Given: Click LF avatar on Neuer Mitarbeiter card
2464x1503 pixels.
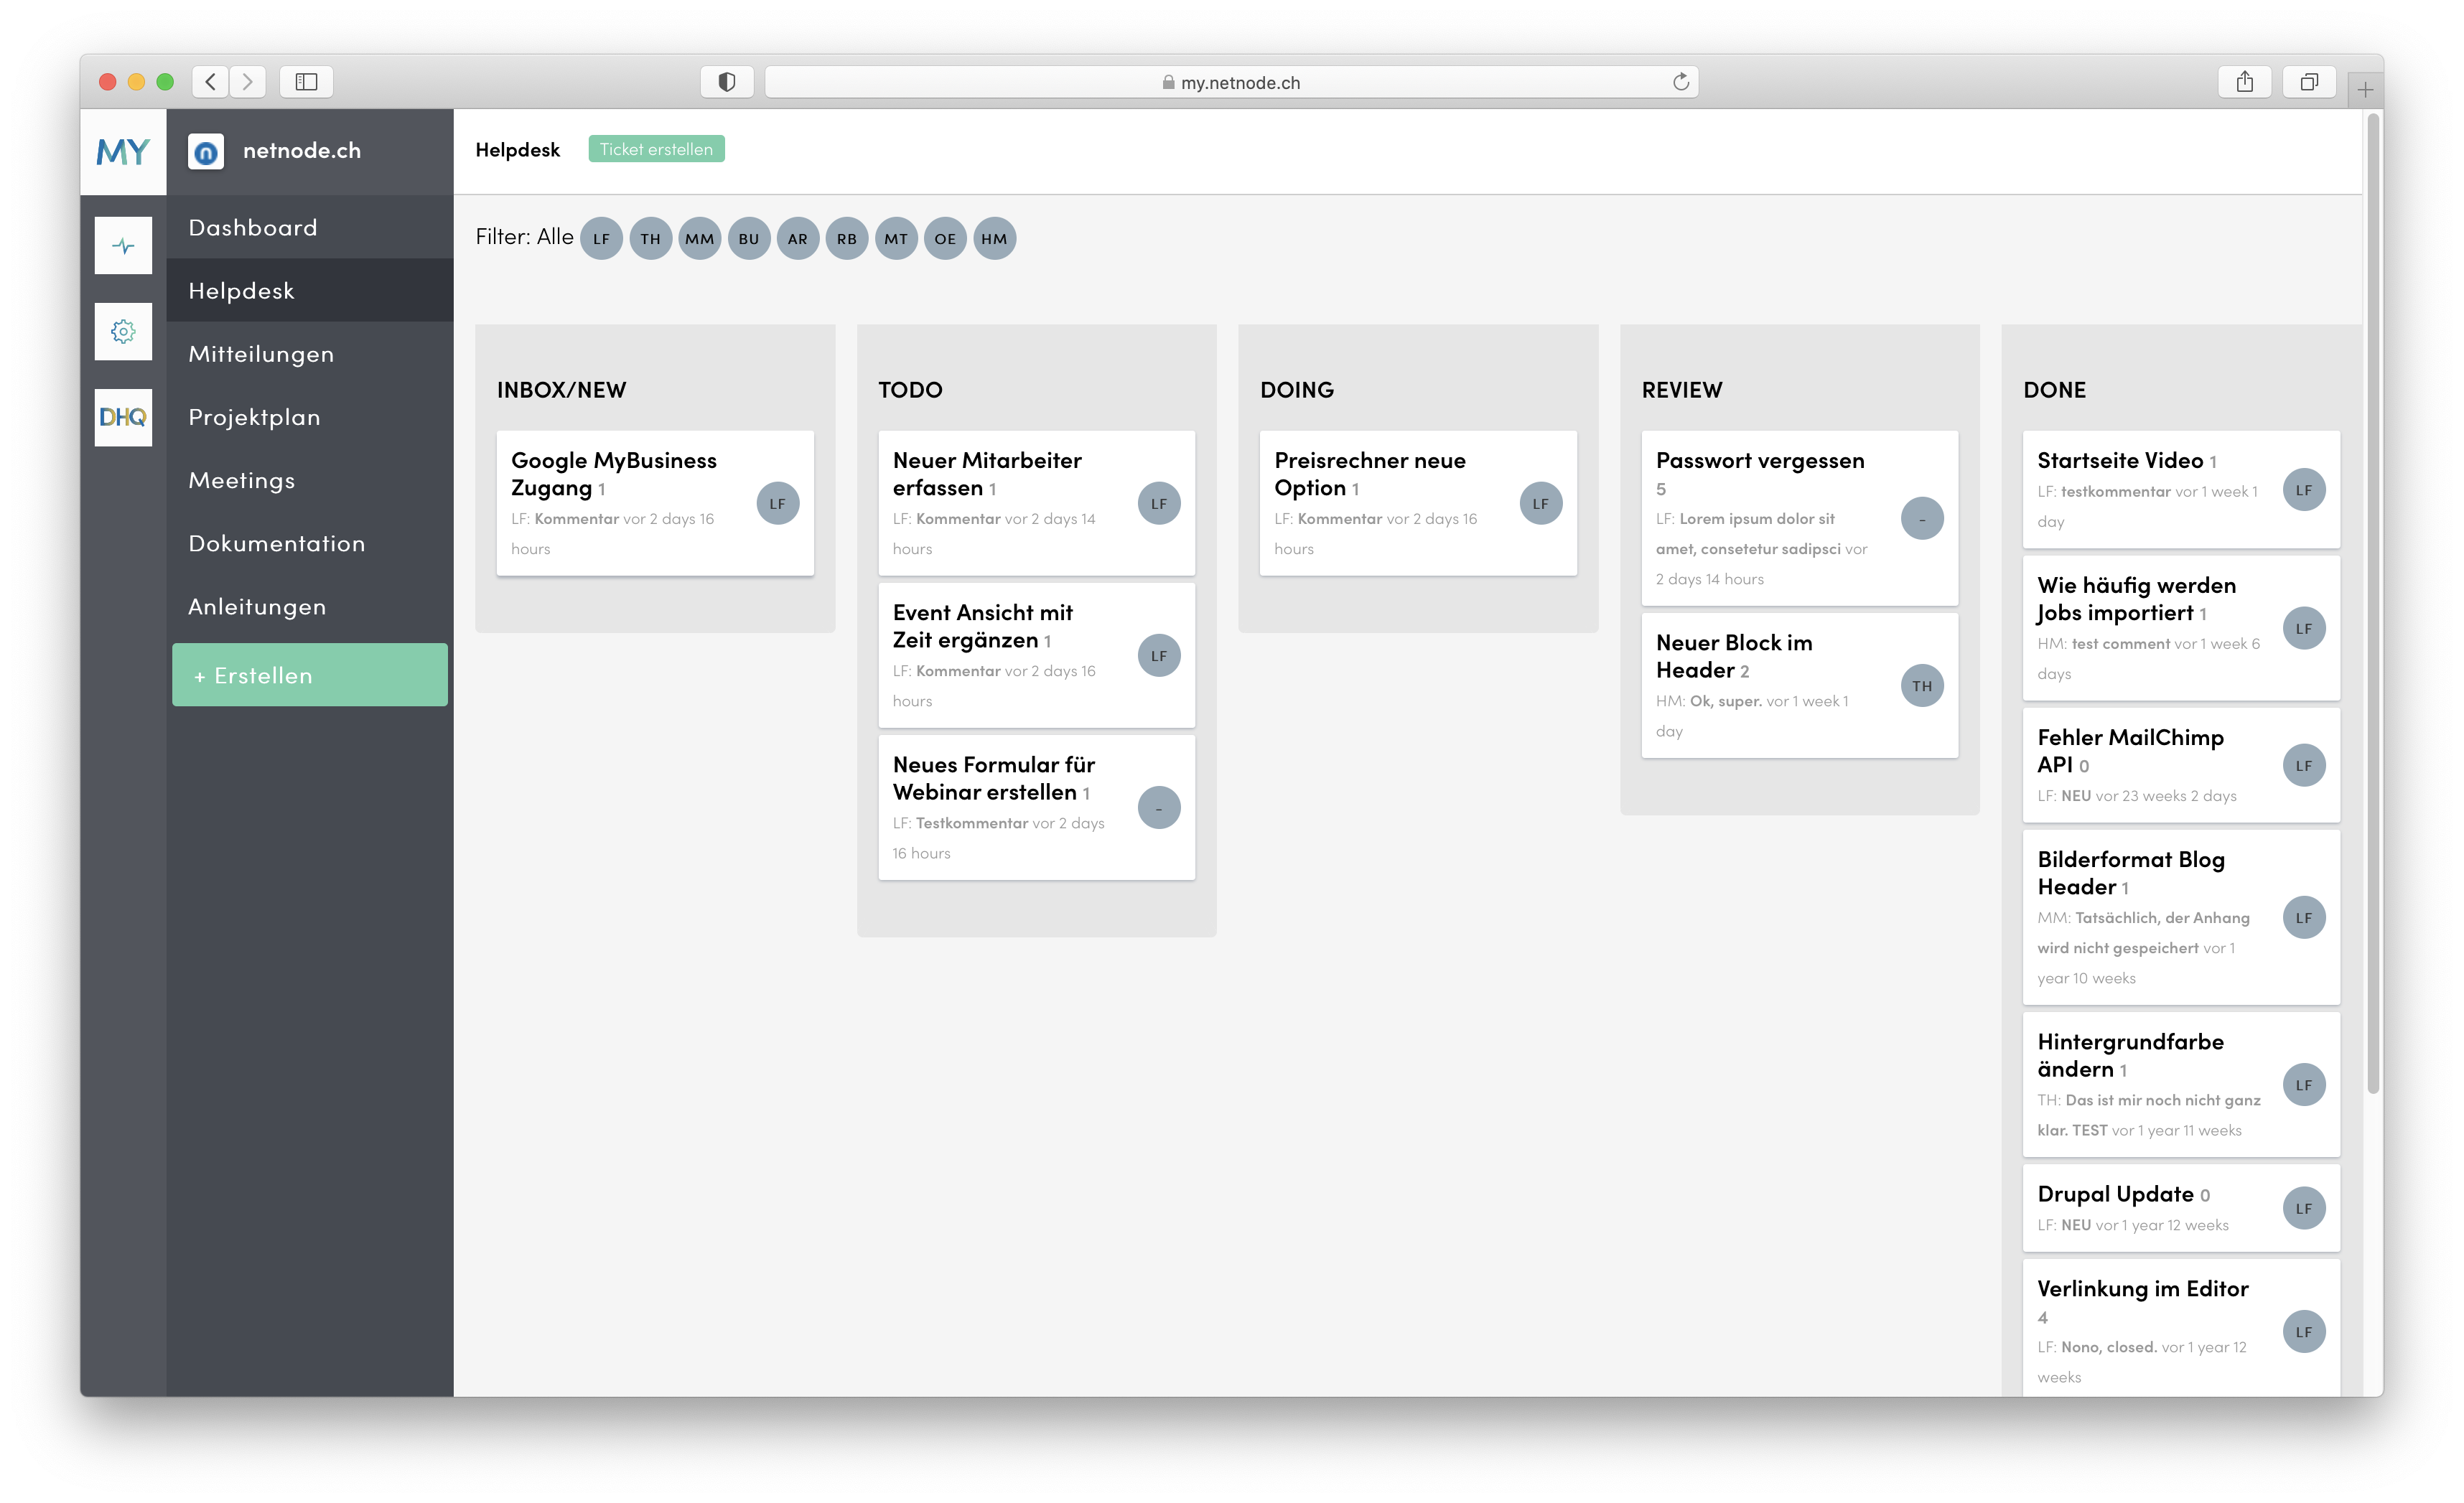Looking at the screenshot, I should [x=1159, y=503].
